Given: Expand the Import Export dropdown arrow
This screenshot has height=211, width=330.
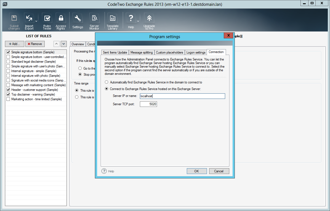Looking at the screenshot, I should pos(36,21).
